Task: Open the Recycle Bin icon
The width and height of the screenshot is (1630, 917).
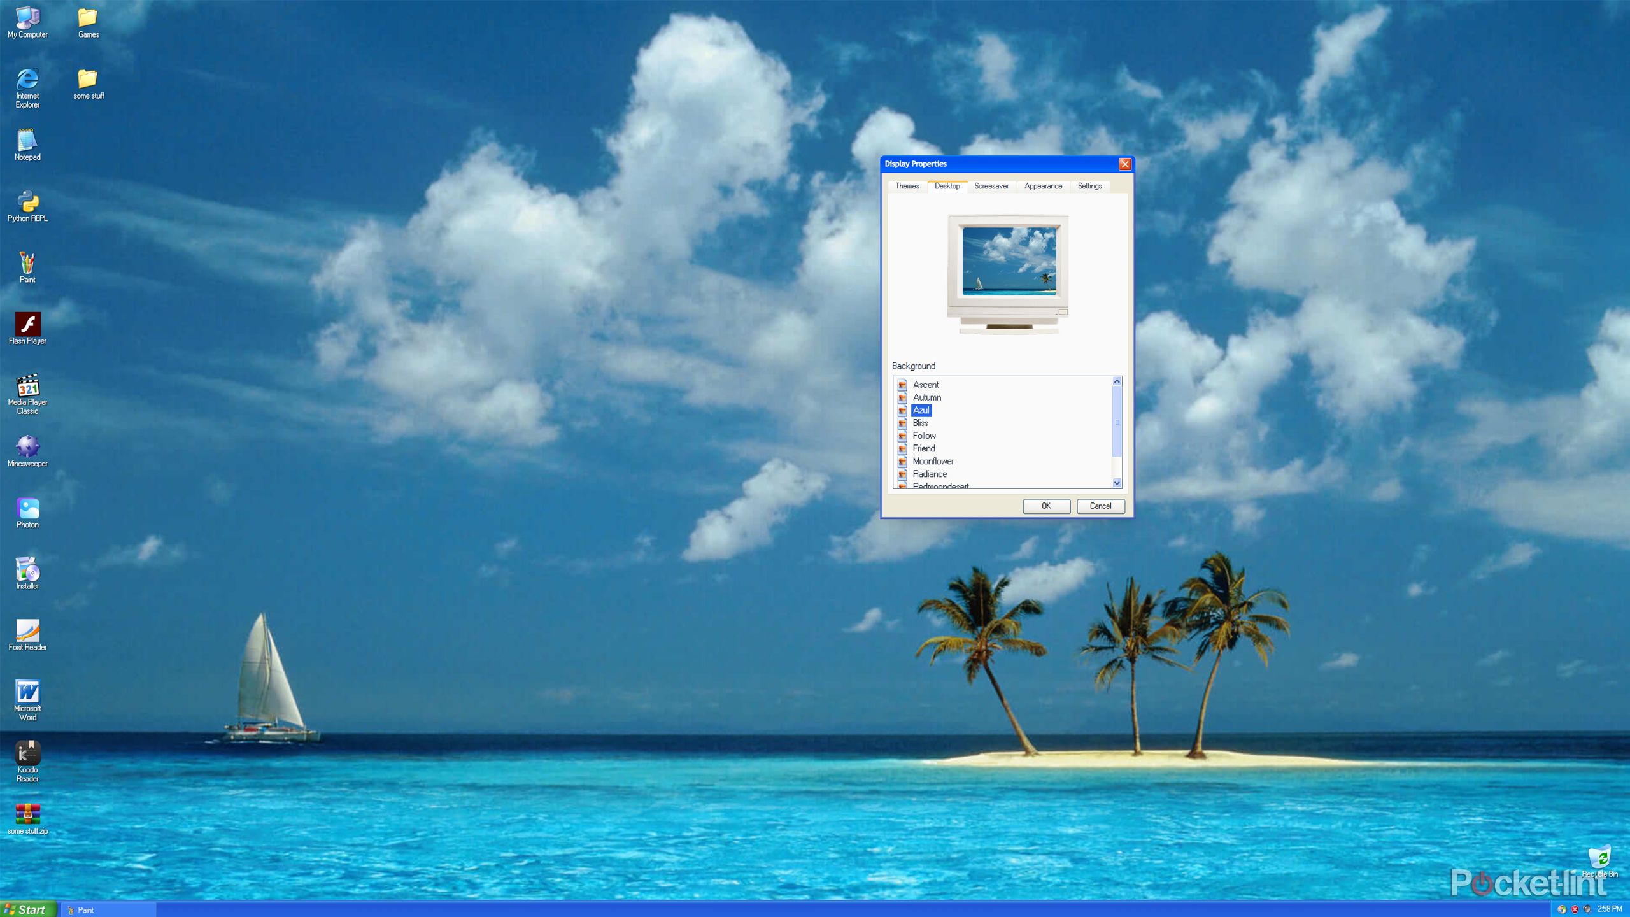Action: pyautogui.click(x=1599, y=861)
